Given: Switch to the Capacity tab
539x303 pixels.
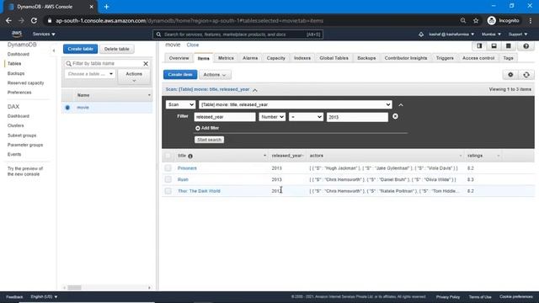Looking at the screenshot, I should (276, 58).
